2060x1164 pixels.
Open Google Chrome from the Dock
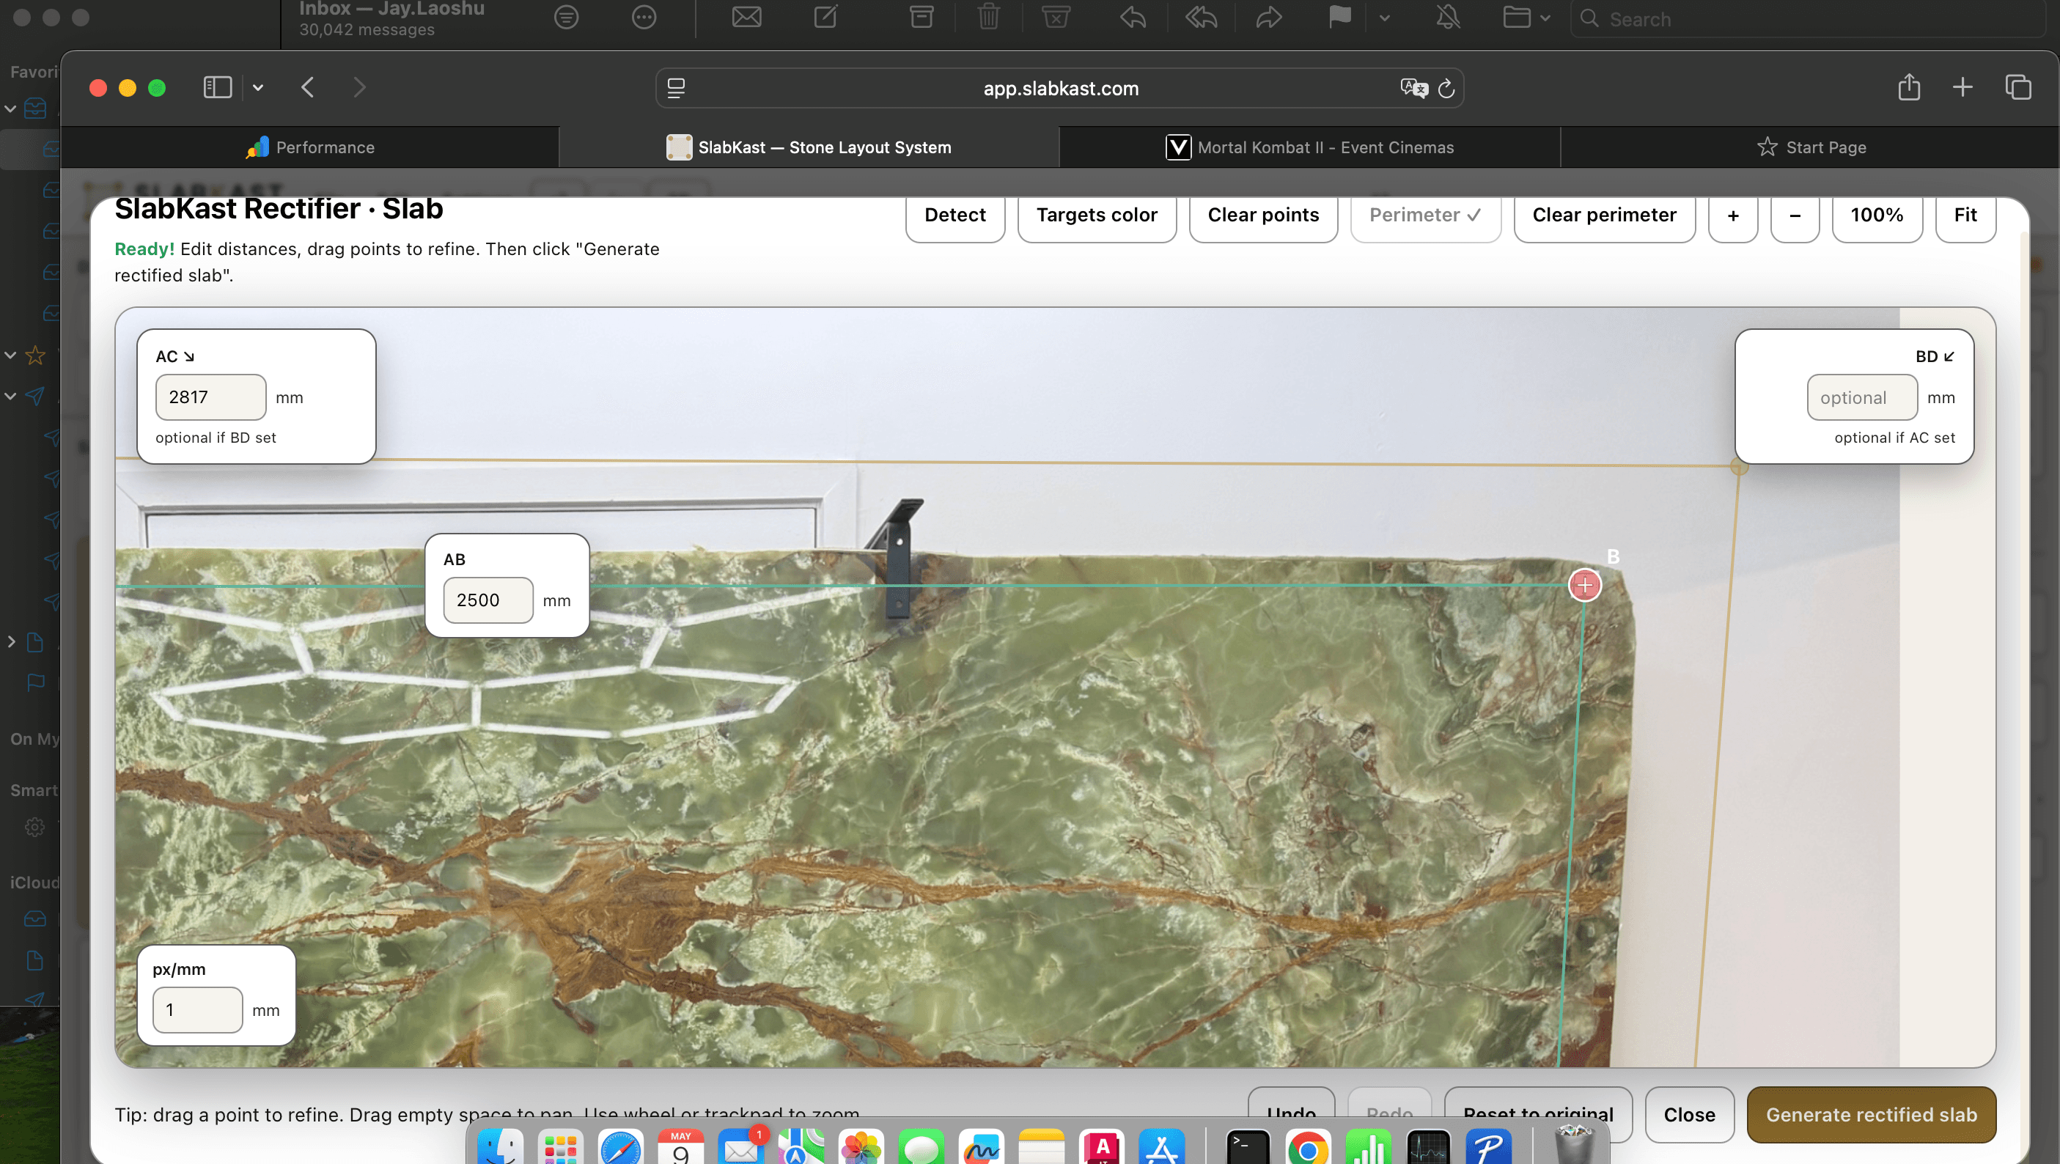(x=1309, y=1148)
